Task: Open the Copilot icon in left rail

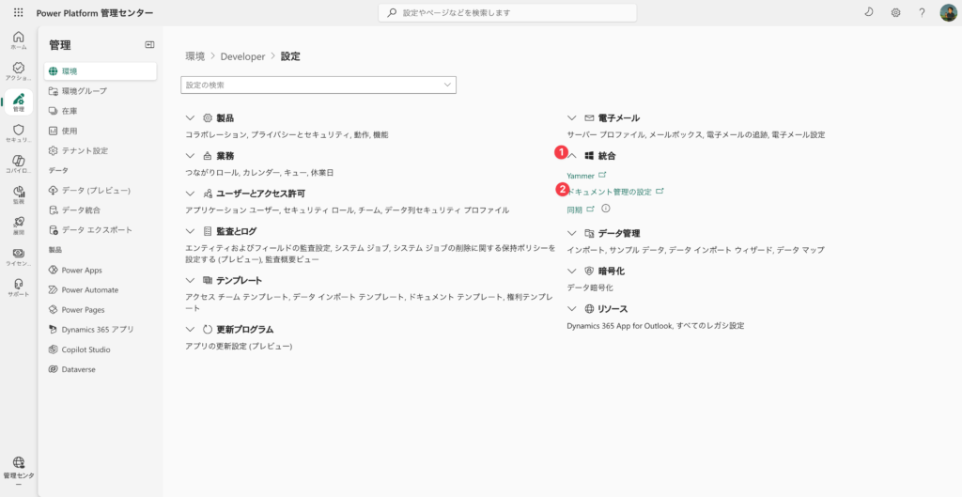Action: coord(19,163)
